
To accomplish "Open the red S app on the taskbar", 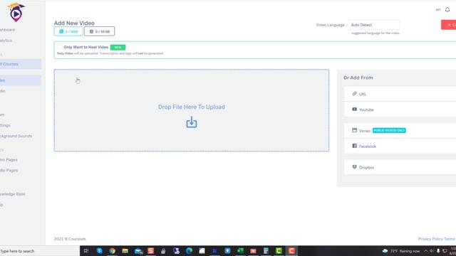I will click(x=150, y=251).
